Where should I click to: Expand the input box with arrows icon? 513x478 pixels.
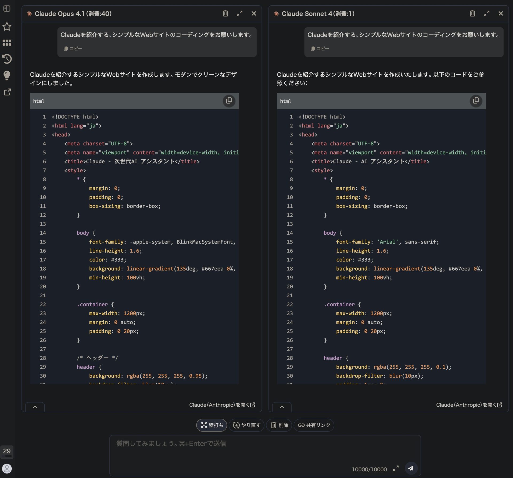pos(396,468)
